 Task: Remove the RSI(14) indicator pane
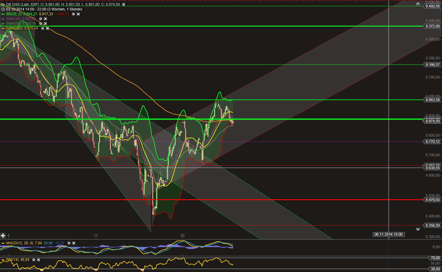[x=38, y=259]
